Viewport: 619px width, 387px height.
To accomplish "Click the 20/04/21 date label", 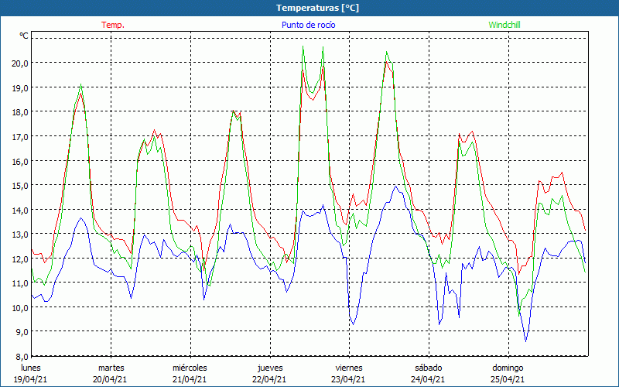I will 110,379.
